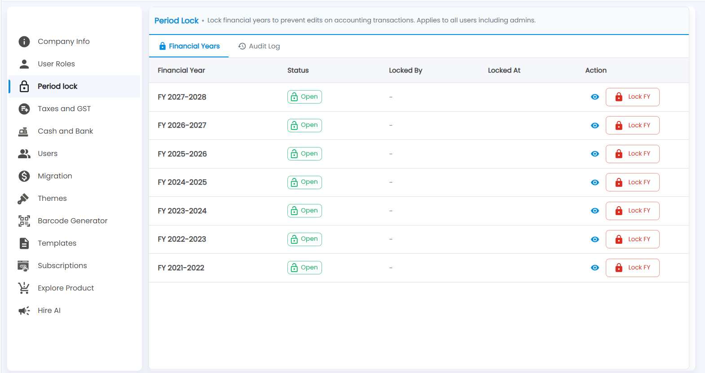Click the Financial Years tab lock icon
Screen dimensions: 705x373
click(x=163, y=46)
